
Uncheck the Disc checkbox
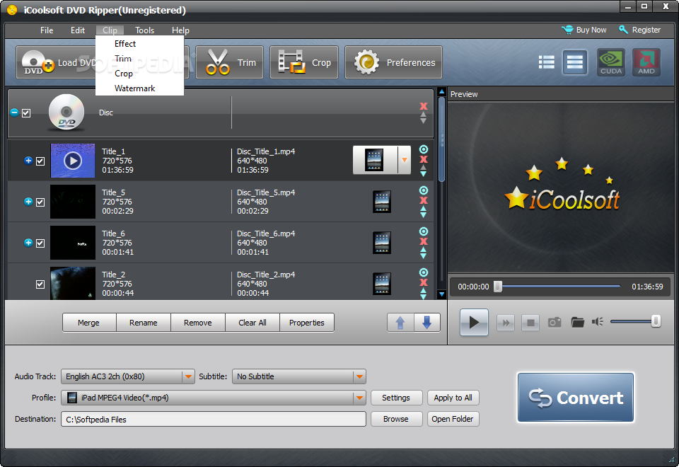[26, 113]
